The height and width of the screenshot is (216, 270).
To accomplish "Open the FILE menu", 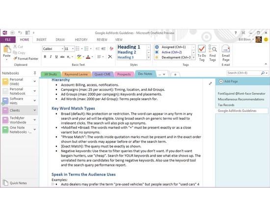I will tap(8, 40).
